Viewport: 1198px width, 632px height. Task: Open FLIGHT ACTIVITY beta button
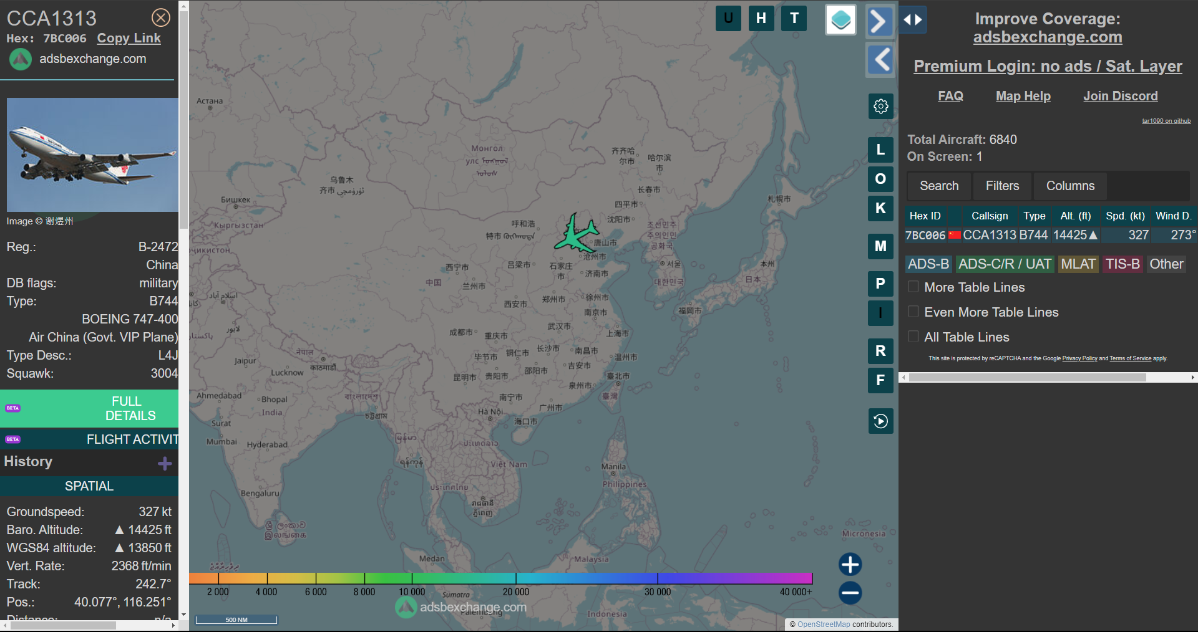tap(89, 439)
